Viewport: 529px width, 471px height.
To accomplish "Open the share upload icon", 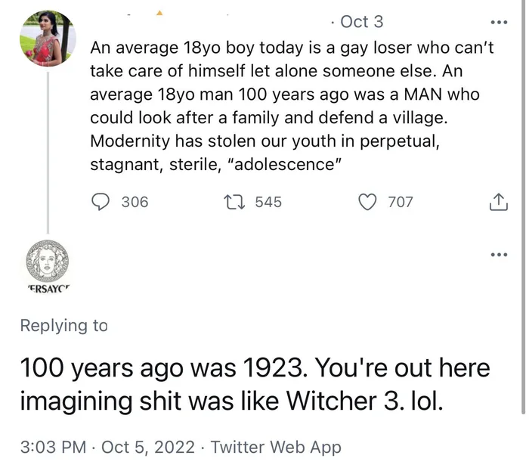I will [x=498, y=202].
